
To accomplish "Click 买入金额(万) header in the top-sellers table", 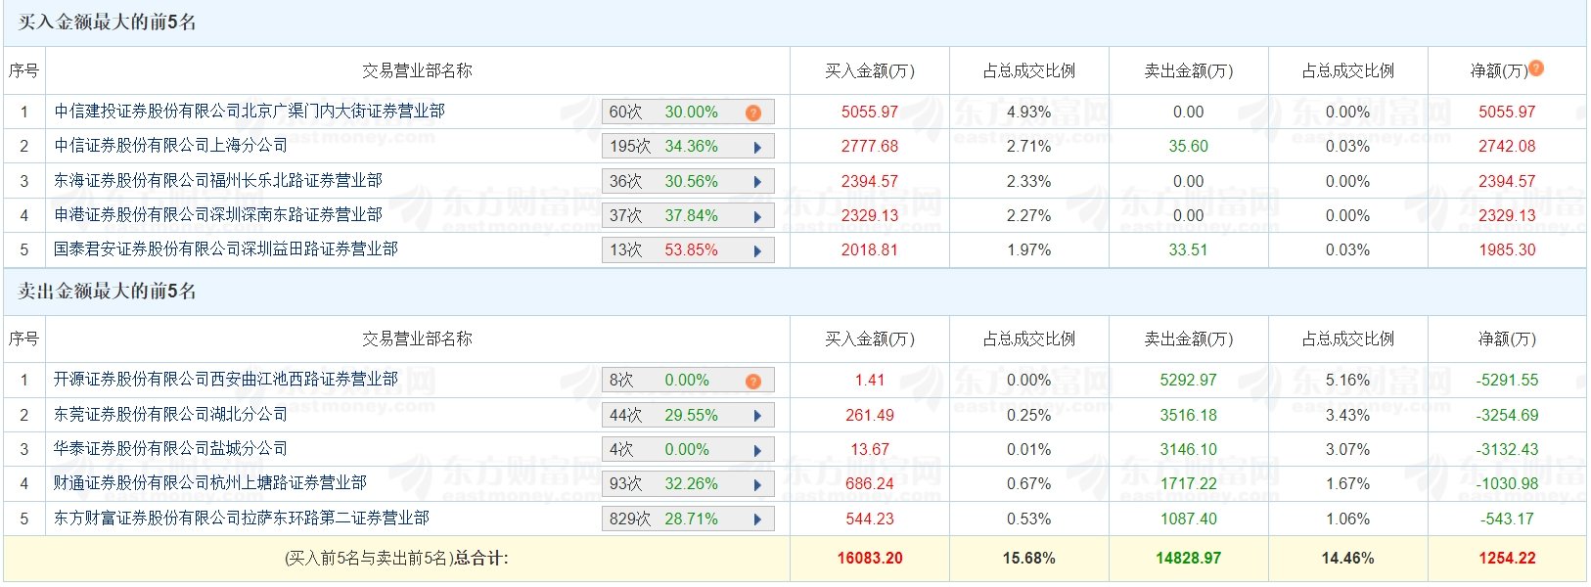I will pyautogui.click(x=870, y=339).
